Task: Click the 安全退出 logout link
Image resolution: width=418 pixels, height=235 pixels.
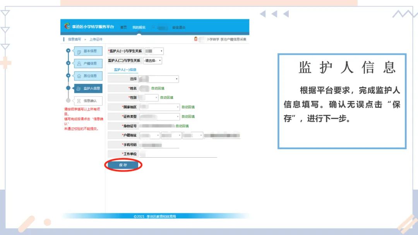Action: pos(178,27)
